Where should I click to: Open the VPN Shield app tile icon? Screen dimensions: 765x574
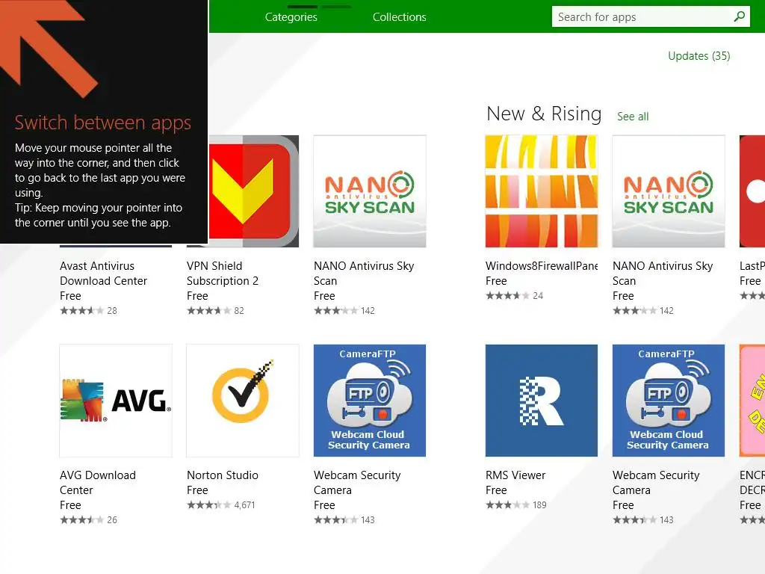[x=253, y=191]
